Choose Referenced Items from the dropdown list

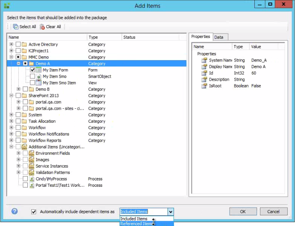pyautogui.click(x=137, y=223)
